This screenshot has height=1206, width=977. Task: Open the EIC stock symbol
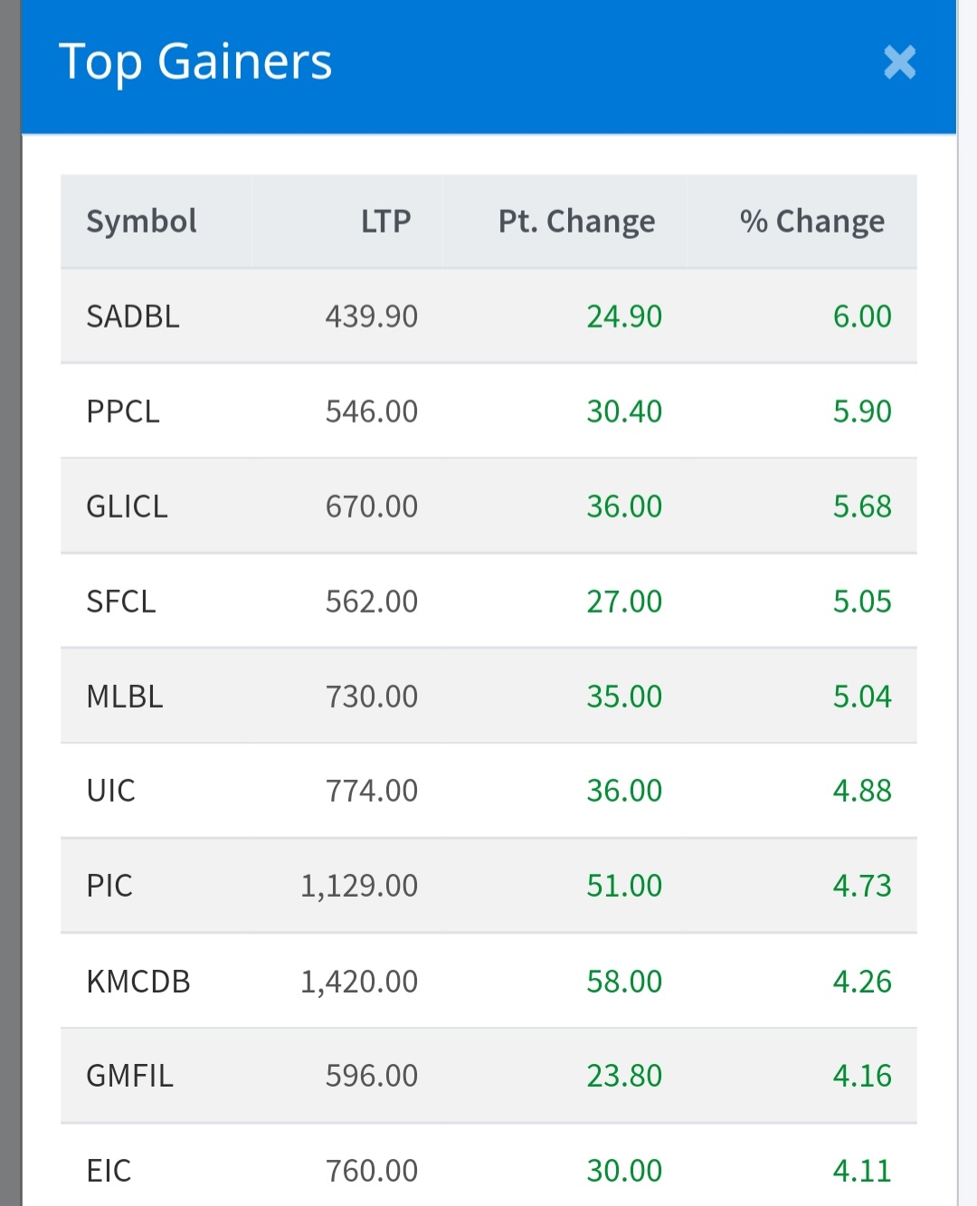click(109, 1171)
